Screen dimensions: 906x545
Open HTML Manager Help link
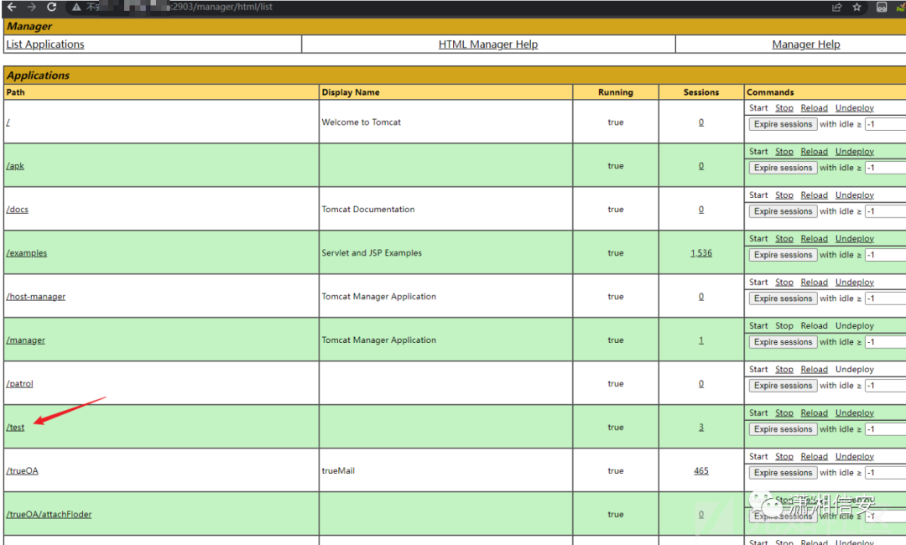[x=487, y=44]
